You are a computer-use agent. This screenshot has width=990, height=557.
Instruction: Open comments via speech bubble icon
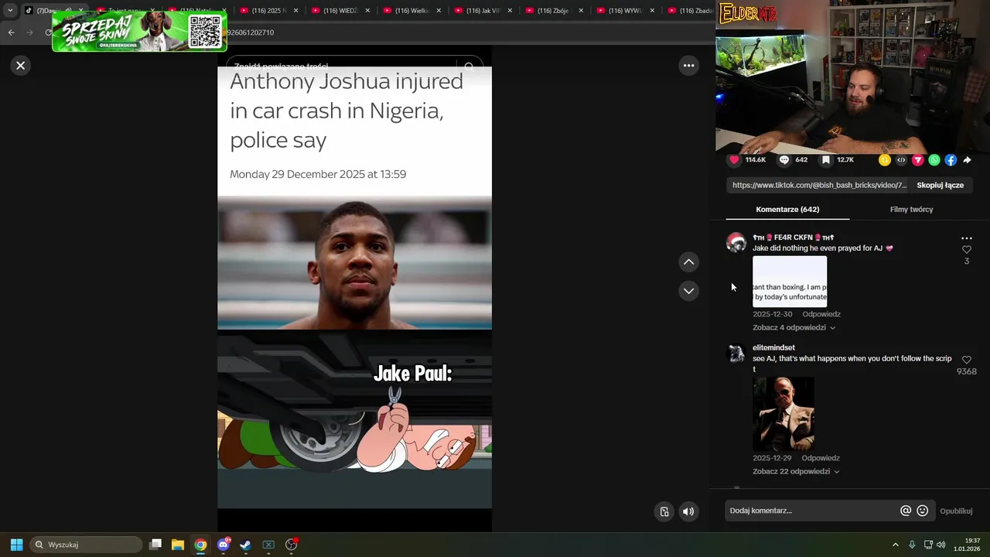click(784, 160)
